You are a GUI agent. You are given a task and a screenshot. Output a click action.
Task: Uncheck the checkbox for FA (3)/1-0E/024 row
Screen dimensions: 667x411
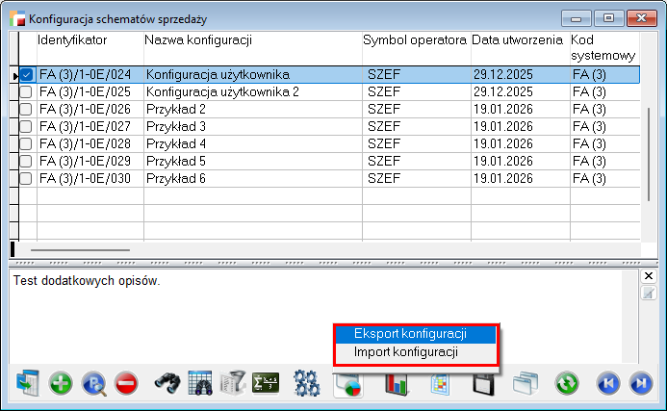click(x=26, y=74)
